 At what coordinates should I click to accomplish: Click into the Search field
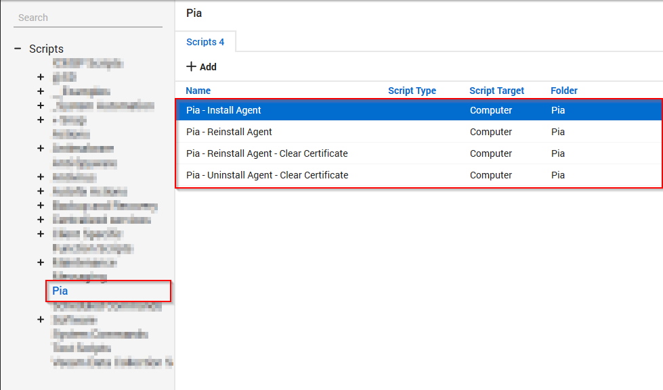click(88, 18)
